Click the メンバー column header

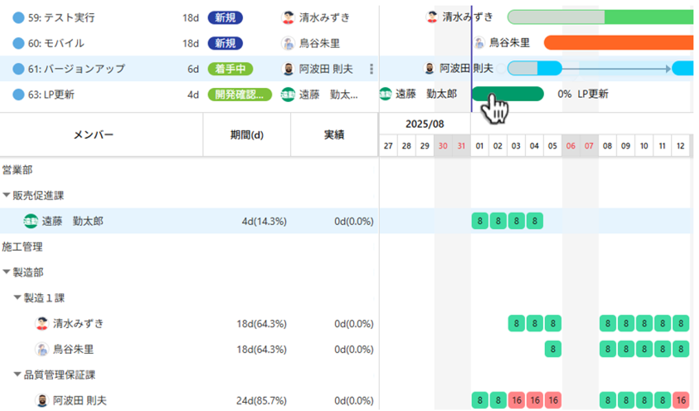tap(93, 135)
